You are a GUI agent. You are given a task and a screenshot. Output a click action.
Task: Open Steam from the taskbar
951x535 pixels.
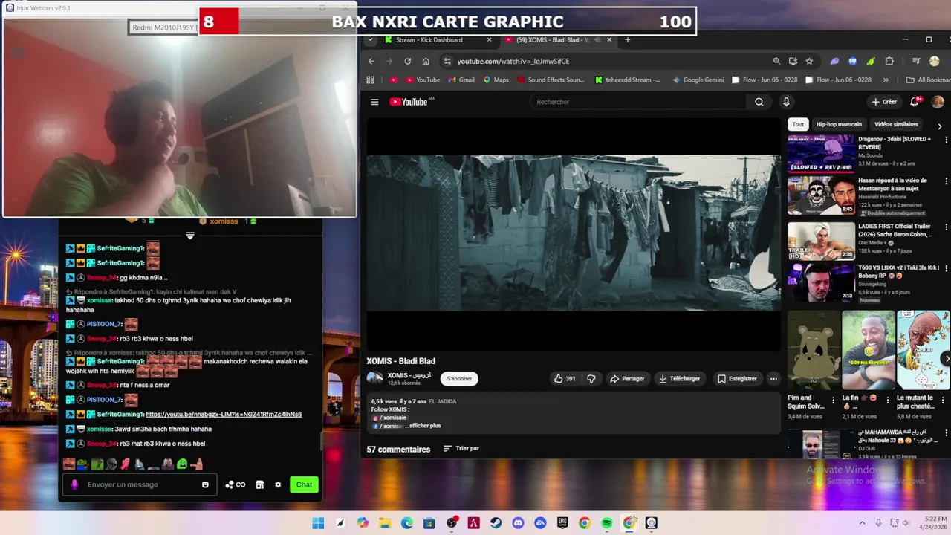(x=496, y=523)
